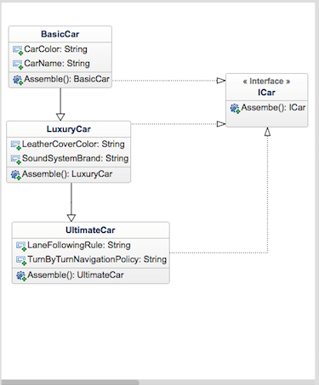The image size is (319, 385).
Task: Select TurnByTurnNavigationPolicy: String attribute text
Action: [97, 259]
